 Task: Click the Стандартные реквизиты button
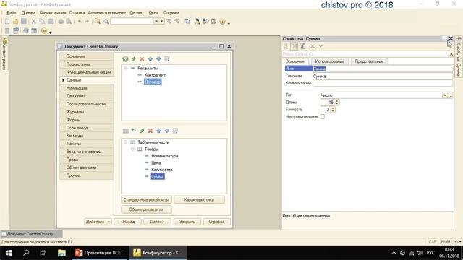(x=146, y=200)
